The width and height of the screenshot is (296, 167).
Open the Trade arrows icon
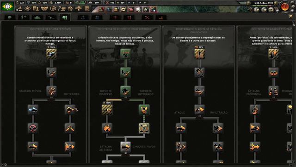pyautogui.click(x=53, y=9)
